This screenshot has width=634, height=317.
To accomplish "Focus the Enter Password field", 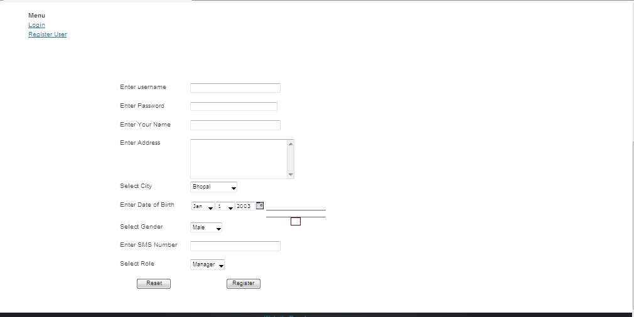I will click(x=234, y=107).
